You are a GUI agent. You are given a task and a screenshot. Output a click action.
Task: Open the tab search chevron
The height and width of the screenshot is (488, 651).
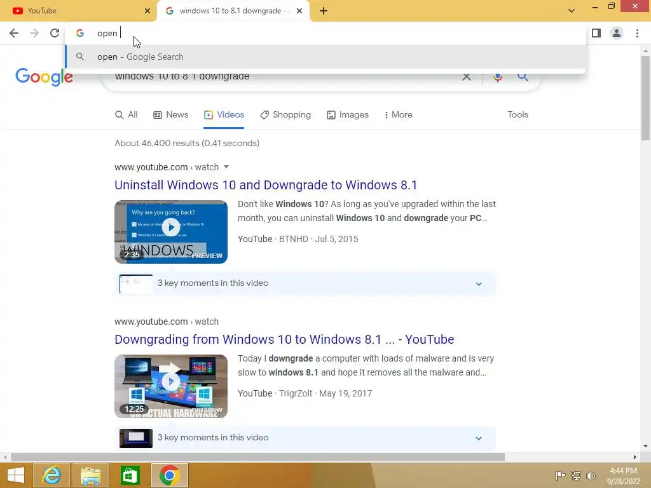pyautogui.click(x=572, y=11)
